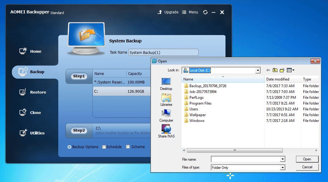
Task: Close the AOMEI Backupper window
Action: point(222,12)
